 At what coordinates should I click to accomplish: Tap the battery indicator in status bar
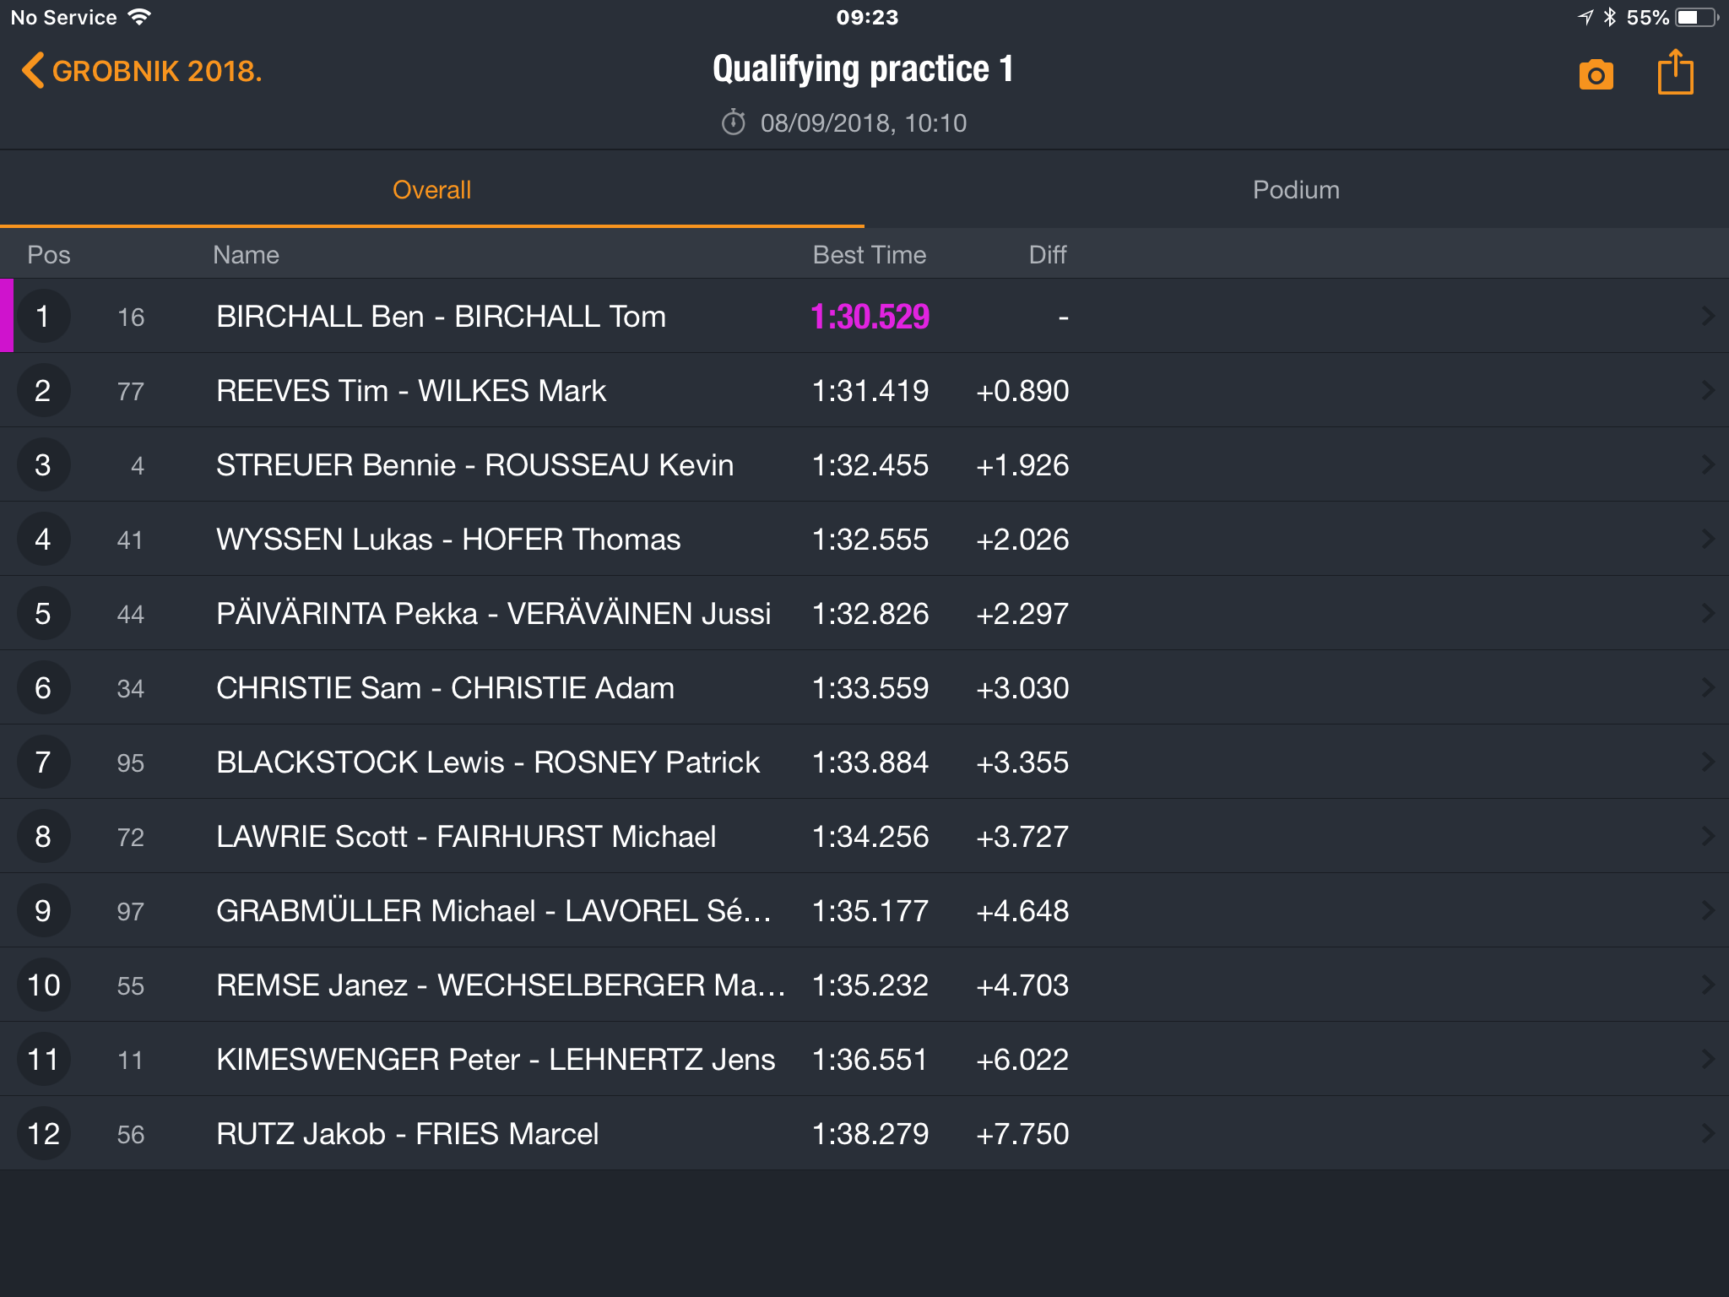point(1697,17)
